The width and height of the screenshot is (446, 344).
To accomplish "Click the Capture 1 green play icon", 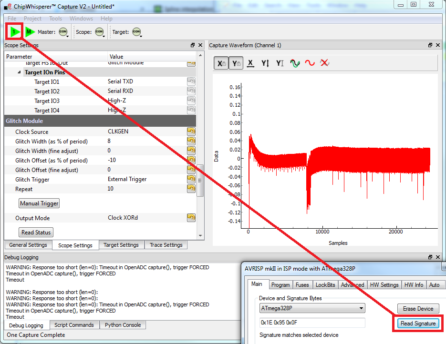I will pyautogui.click(x=15, y=32).
